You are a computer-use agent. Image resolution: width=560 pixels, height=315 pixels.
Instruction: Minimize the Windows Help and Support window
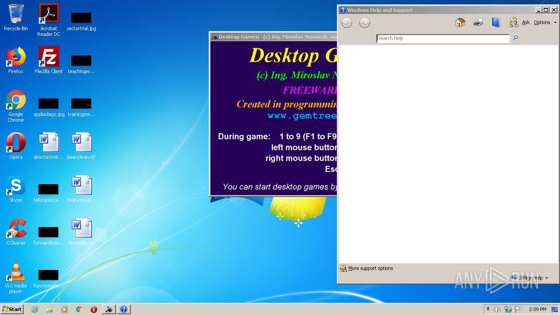[x=539, y=10]
